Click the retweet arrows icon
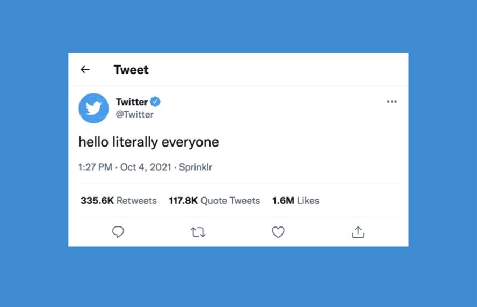This screenshot has height=307, width=477. pyautogui.click(x=198, y=232)
